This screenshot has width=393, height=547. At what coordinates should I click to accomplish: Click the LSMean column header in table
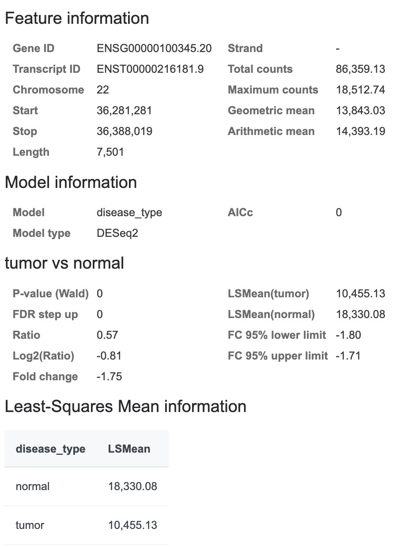pos(129,449)
